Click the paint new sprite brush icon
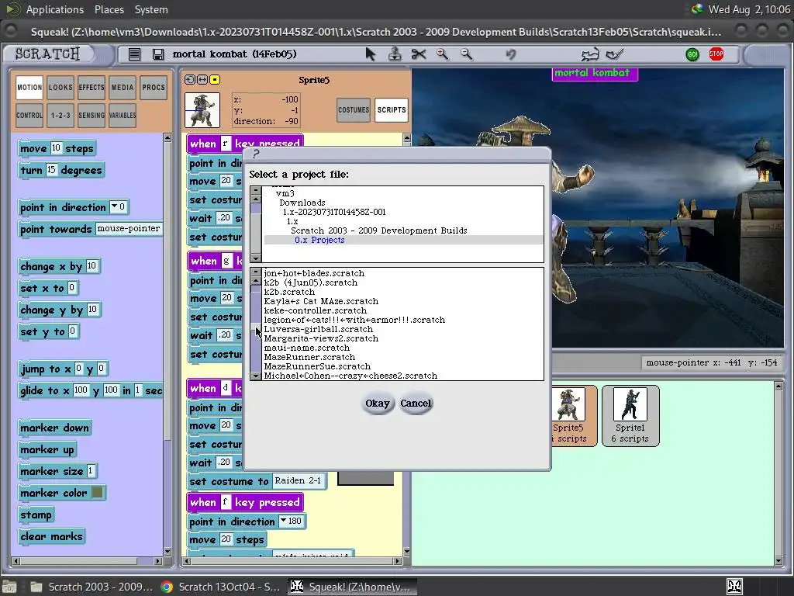The height and width of the screenshot is (596, 794). [615, 54]
